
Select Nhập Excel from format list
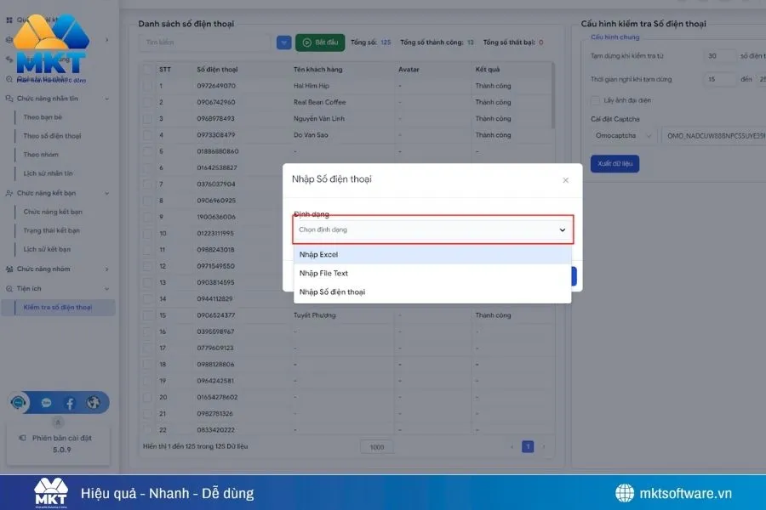pos(432,254)
